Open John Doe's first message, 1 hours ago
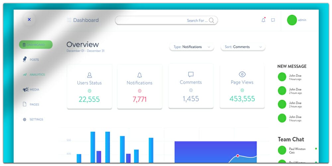This screenshot has height=166, width=332. [290, 77]
